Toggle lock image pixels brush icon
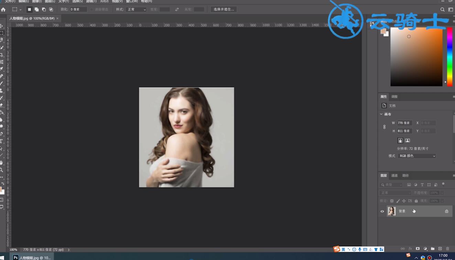The width and height of the screenshot is (455, 260). [398, 201]
